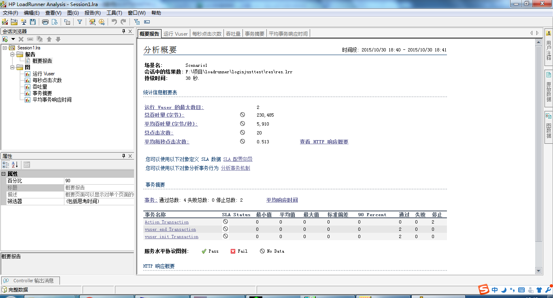Click the clock time-range toolbar icon
Screen dimensions: 553x298
(102, 22)
